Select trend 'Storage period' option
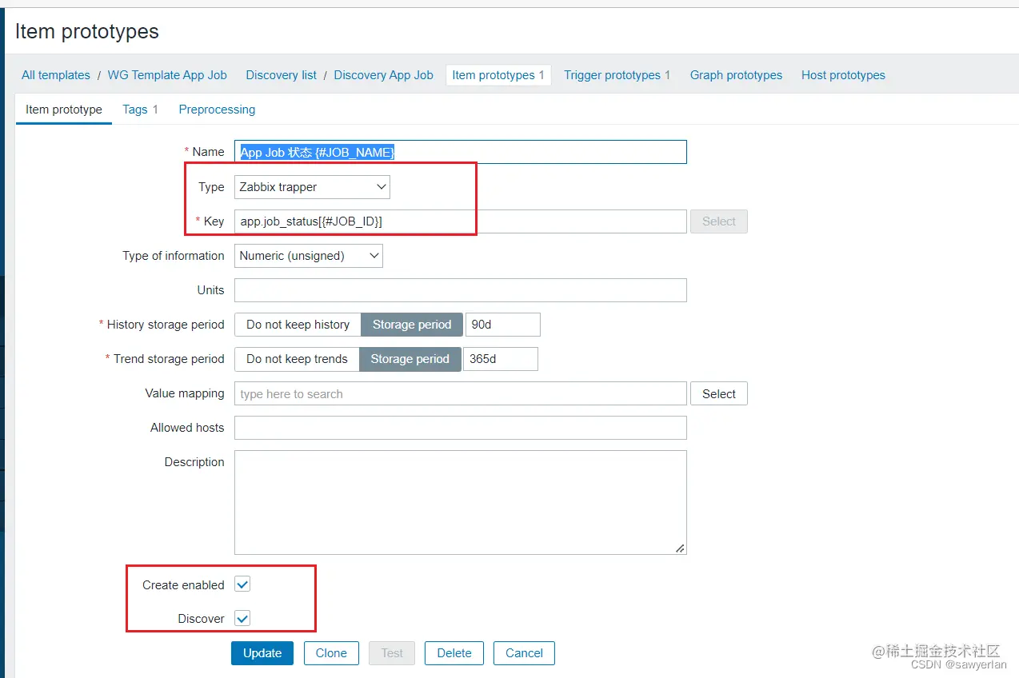This screenshot has width=1019, height=678. coord(410,359)
